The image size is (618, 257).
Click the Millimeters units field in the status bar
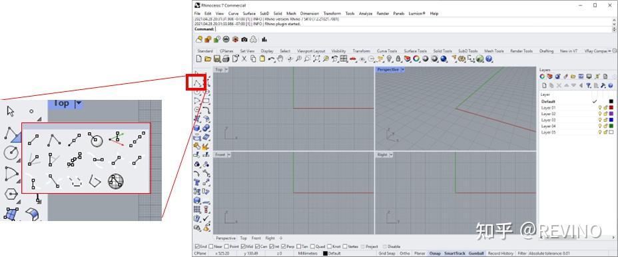pyautogui.click(x=308, y=253)
